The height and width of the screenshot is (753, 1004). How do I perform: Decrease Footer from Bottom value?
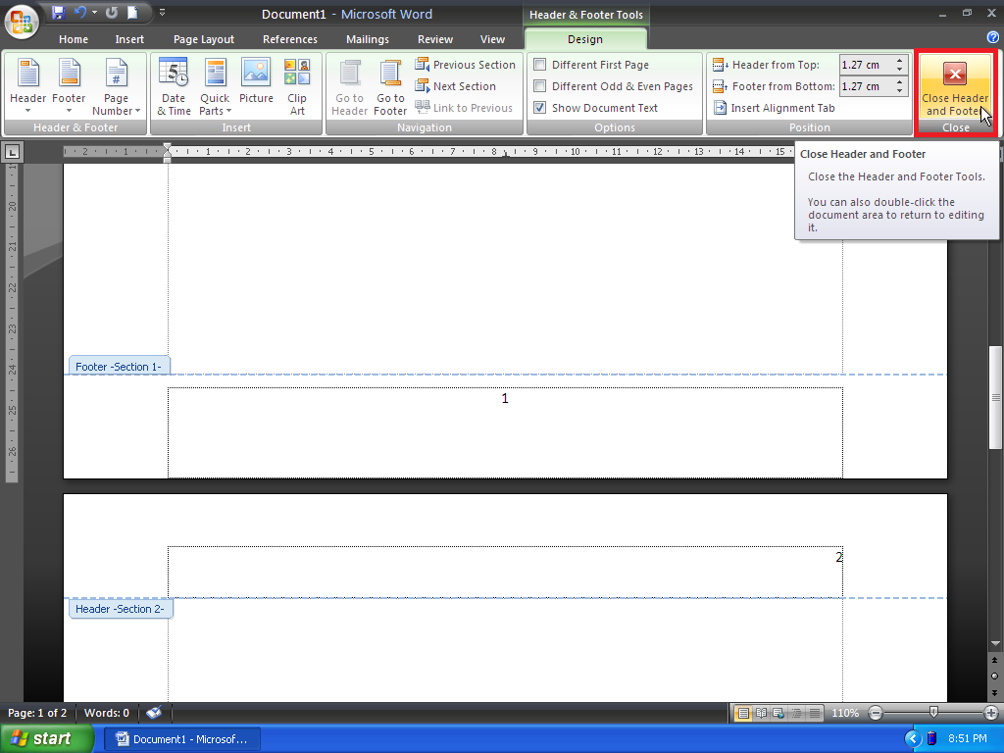pyautogui.click(x=900, y=91)
